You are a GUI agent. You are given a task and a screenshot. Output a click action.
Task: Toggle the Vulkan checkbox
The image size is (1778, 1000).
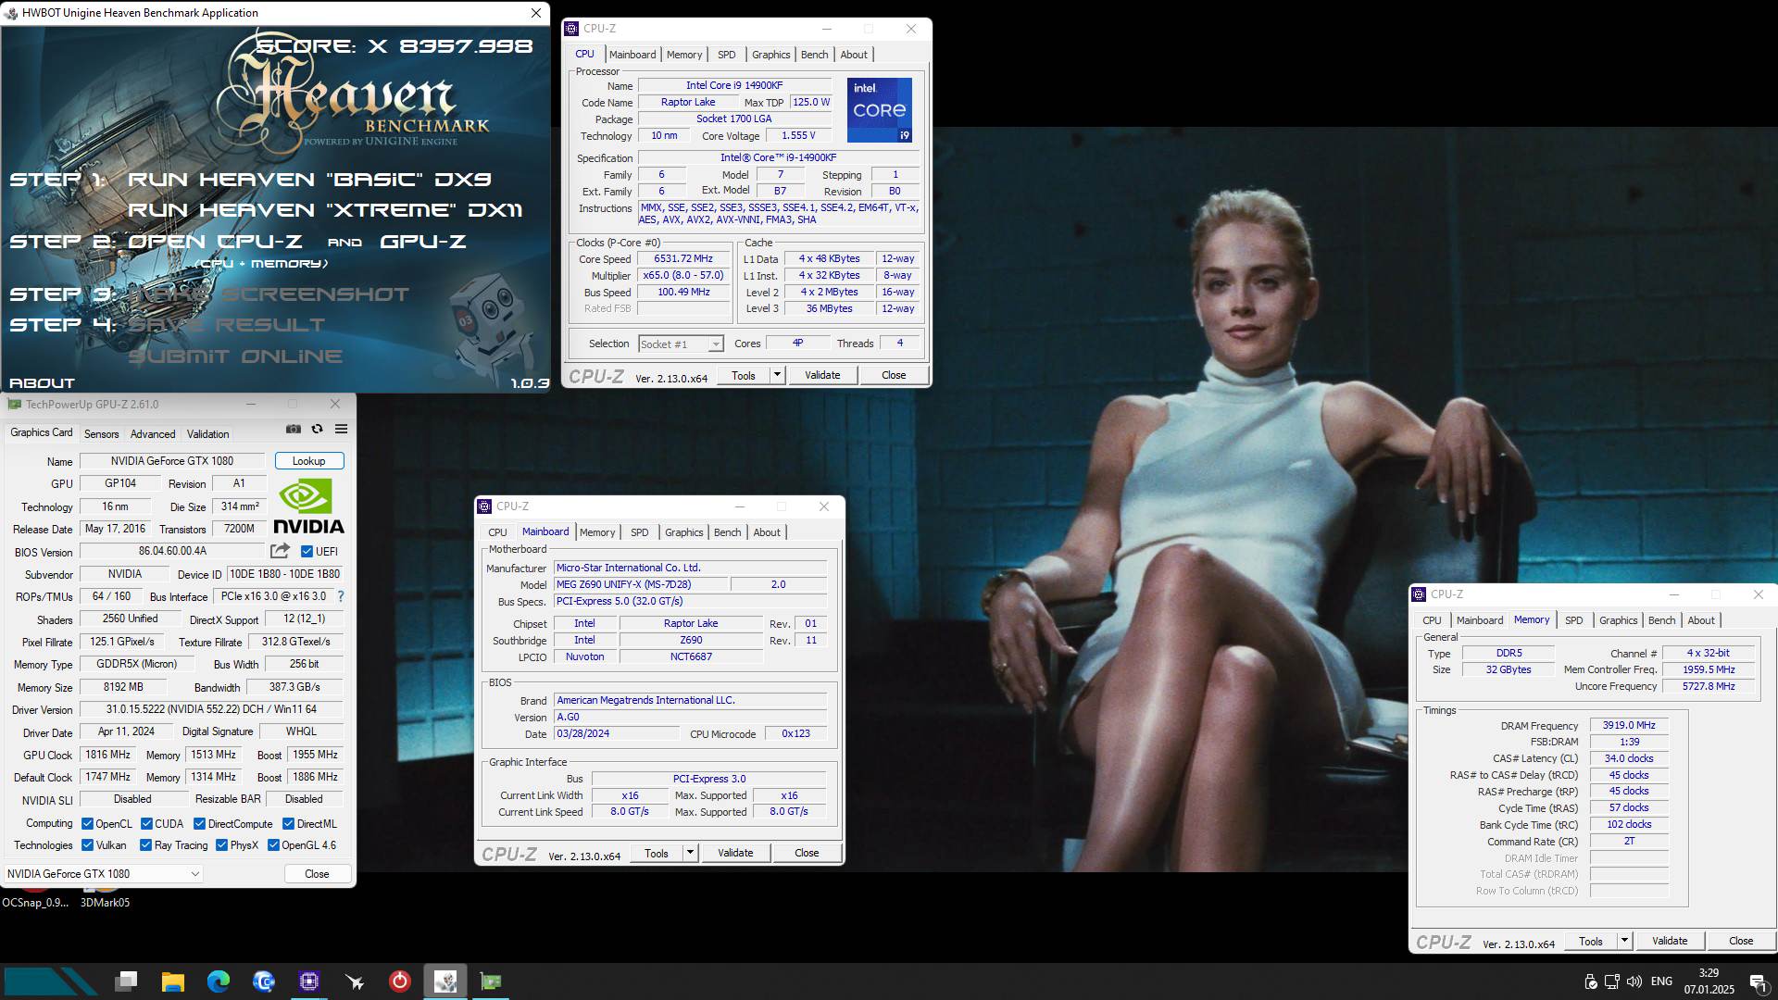[x=87, y=845]
